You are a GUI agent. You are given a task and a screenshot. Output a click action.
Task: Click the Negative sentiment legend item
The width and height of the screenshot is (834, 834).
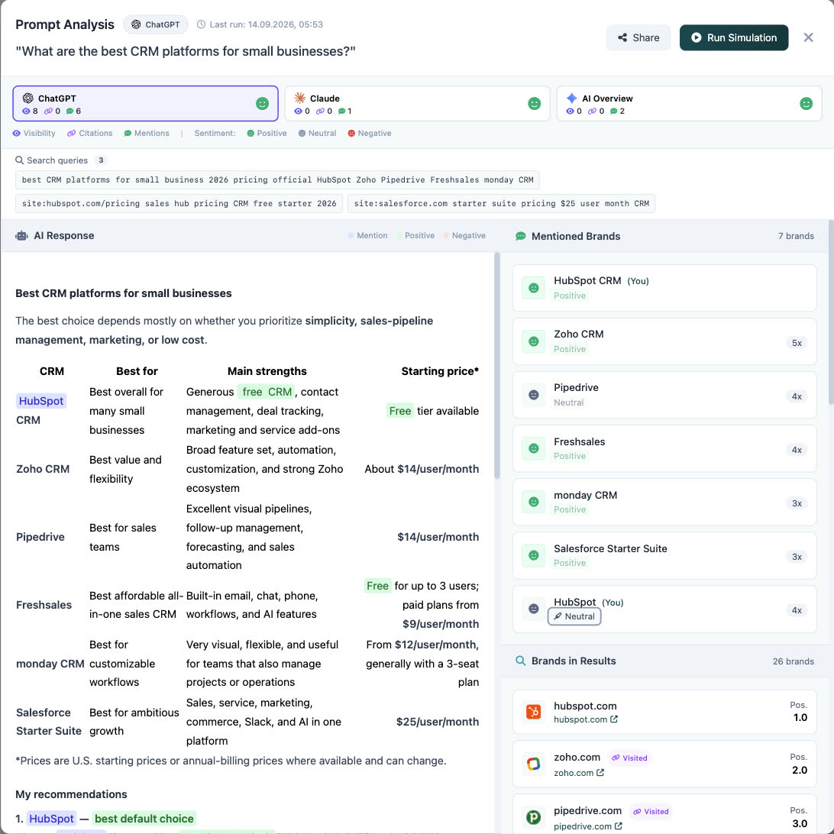point(369,134)
